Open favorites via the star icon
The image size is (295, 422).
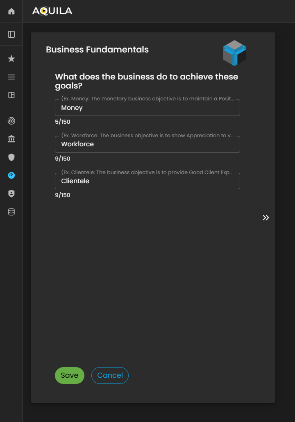click(x=11, y=59)
